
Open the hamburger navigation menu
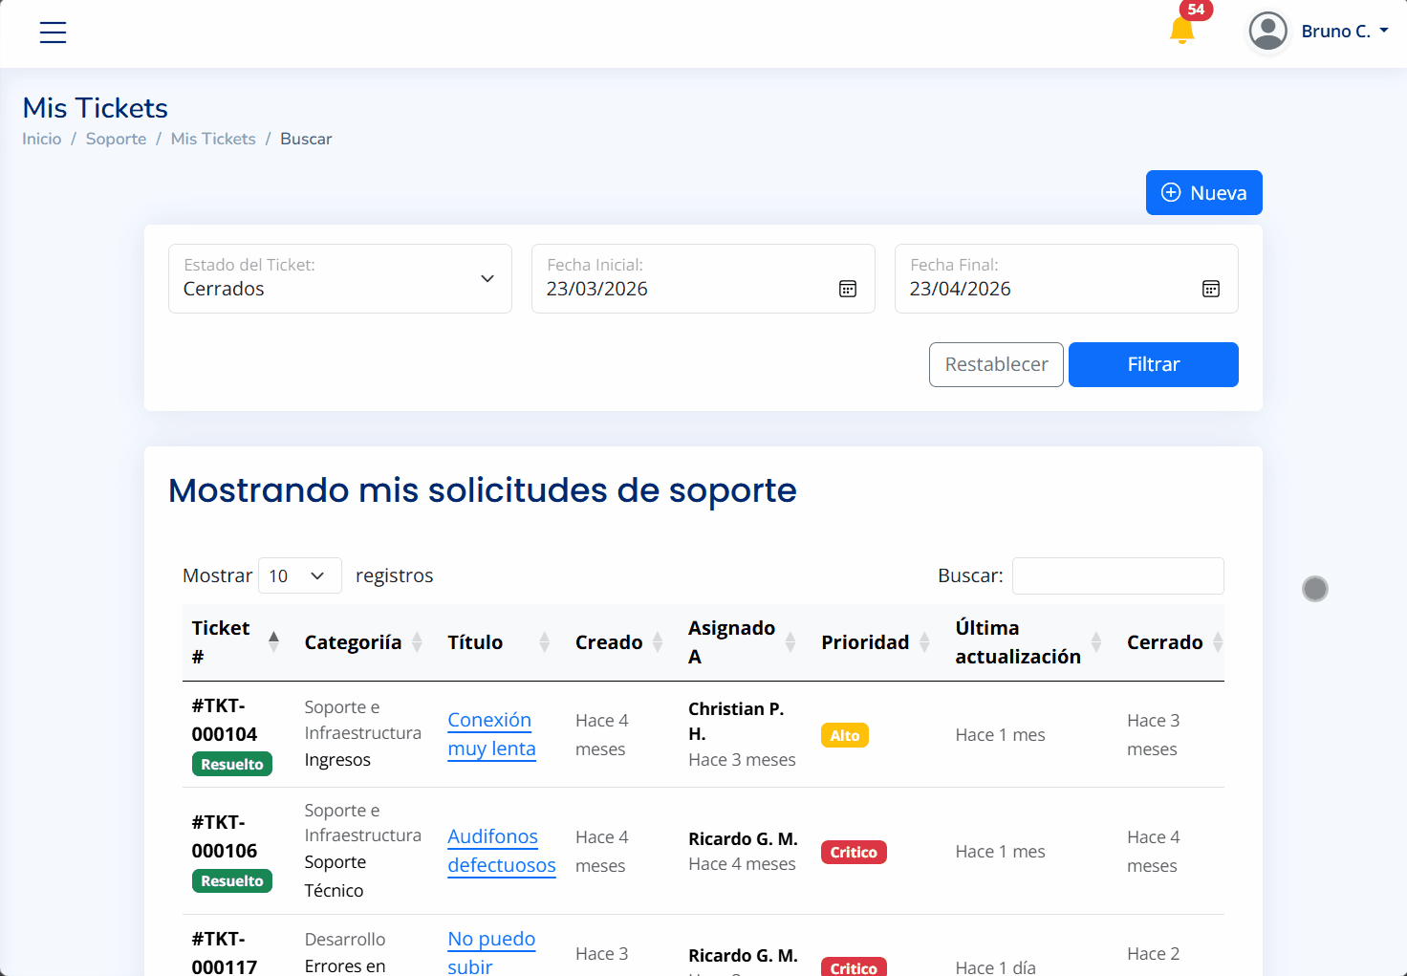point(53,32)
